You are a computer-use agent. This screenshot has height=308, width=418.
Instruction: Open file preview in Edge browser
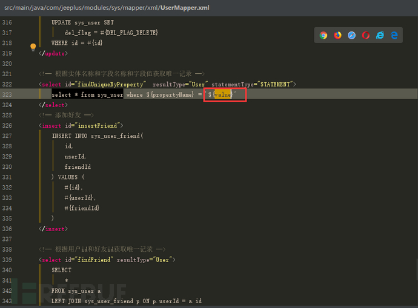click(x=394, y=35)
